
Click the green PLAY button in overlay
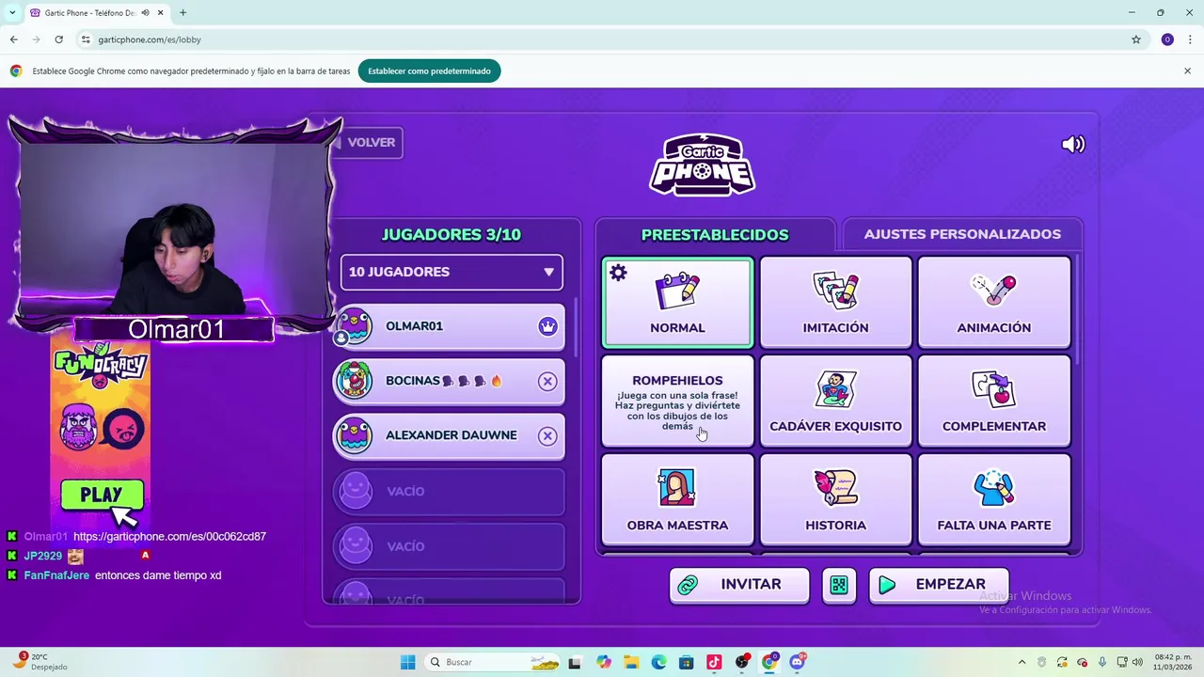(101, 495)
